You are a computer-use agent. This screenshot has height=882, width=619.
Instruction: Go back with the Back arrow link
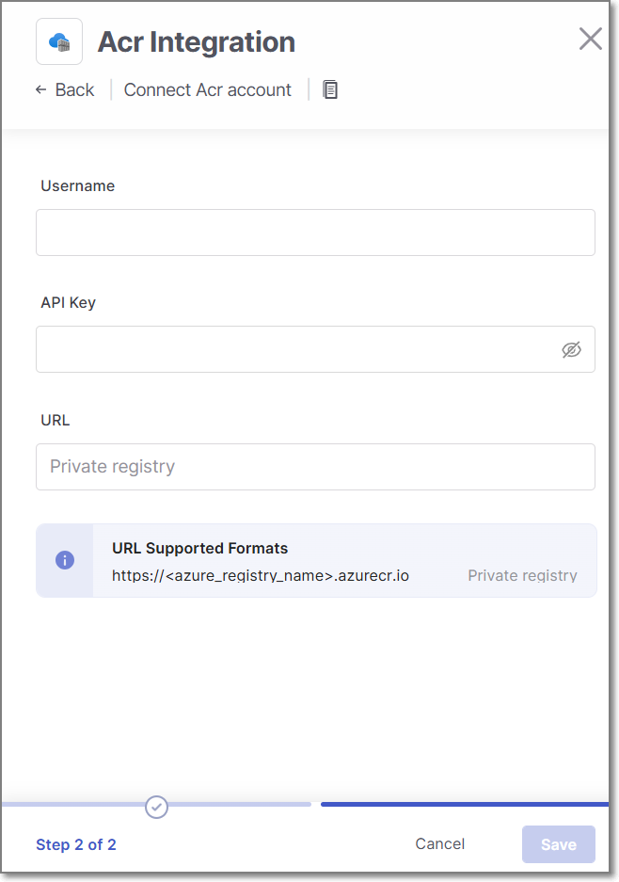point(65,90)
